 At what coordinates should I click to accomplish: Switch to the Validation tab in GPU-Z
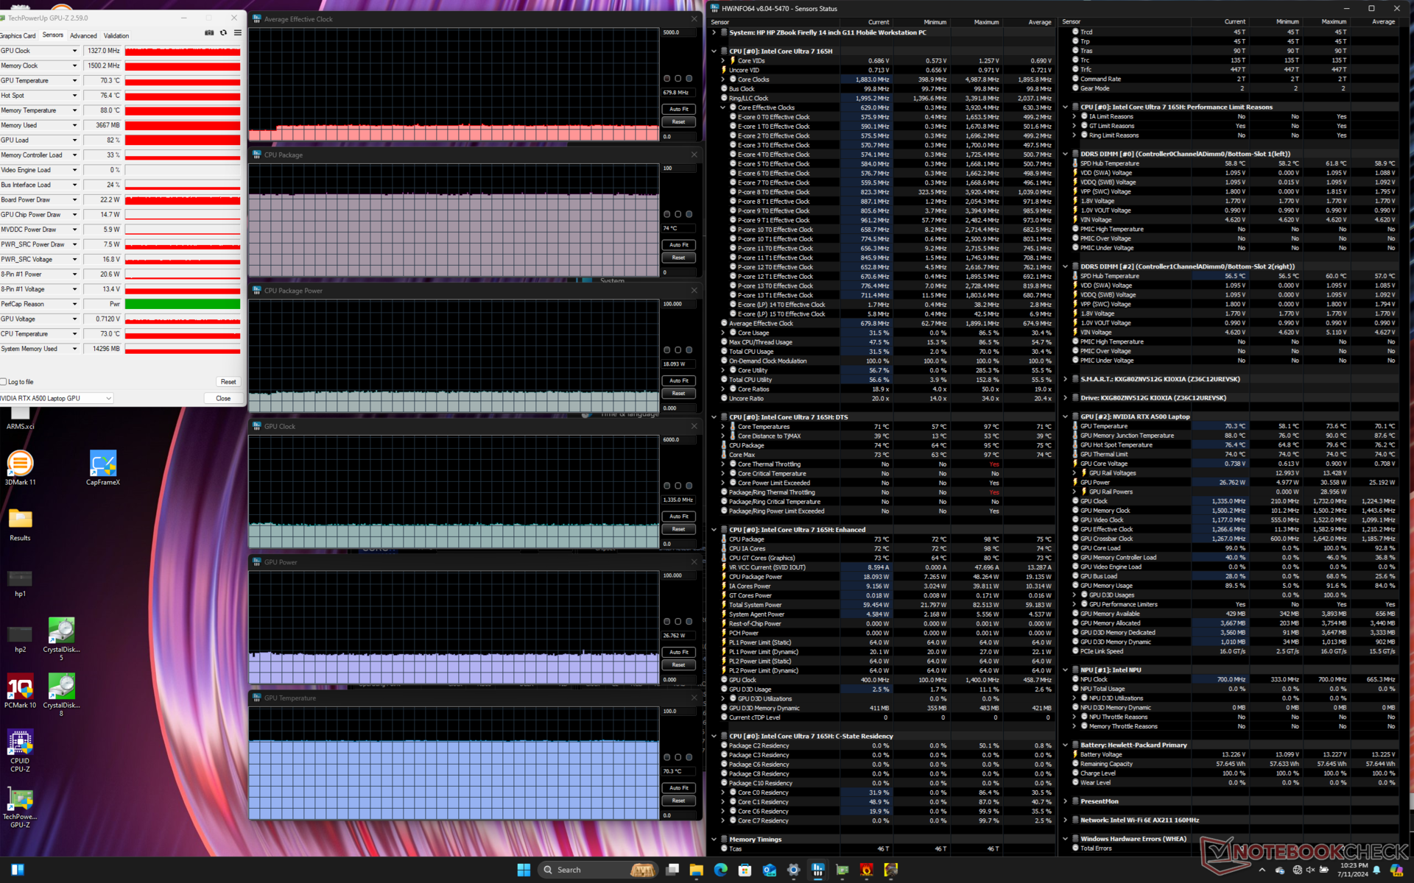[116, 35]
